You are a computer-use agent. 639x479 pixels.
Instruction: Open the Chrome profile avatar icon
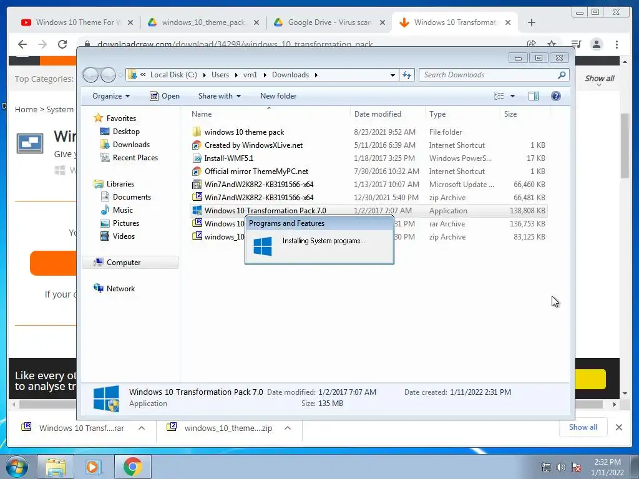pos(596,44)
